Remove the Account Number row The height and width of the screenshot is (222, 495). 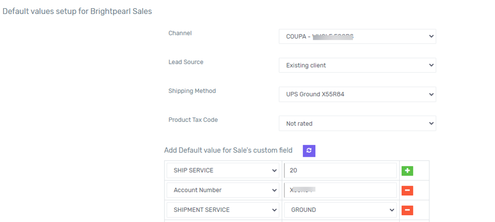[x=407, y=191]
